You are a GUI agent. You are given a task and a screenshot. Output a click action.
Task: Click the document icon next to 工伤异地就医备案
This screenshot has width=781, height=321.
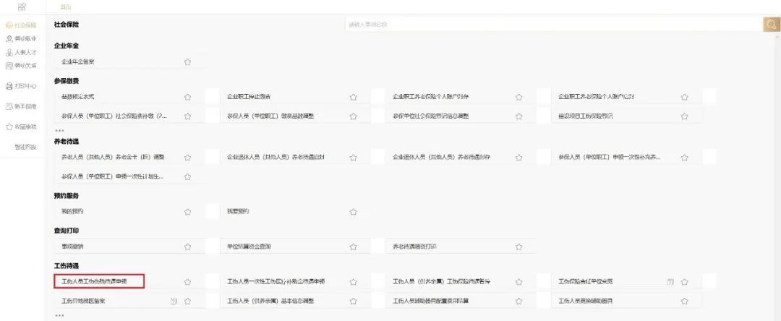pos(174,301)
